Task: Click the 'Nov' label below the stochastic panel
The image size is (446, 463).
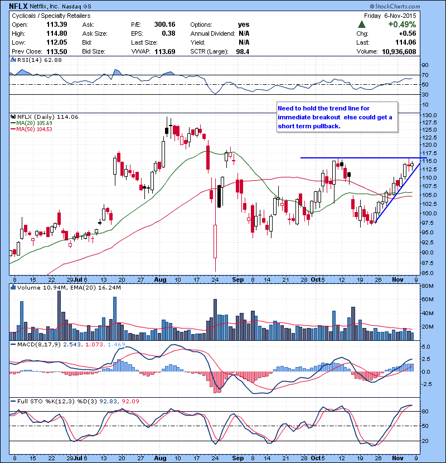Action: coord(397,458)
